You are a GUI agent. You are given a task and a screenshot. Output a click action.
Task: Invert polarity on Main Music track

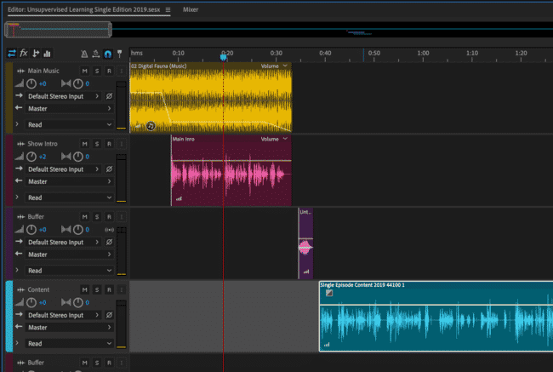point(110,96)
